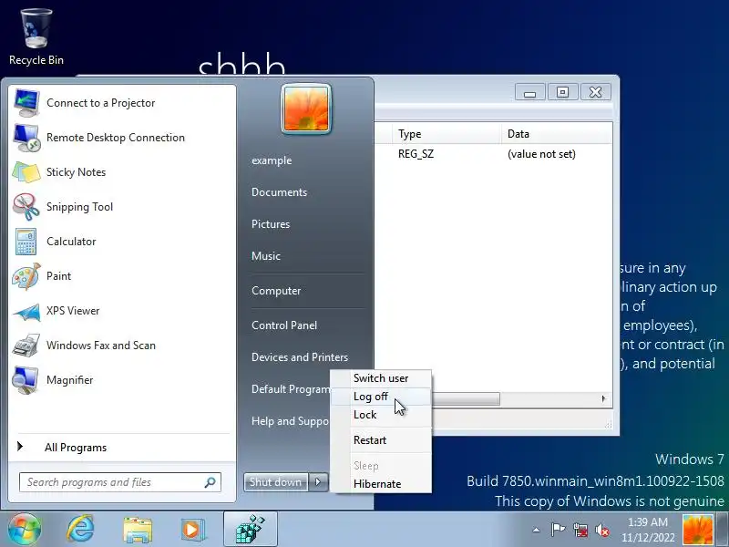Open Computer from Start menu

tap(276, 291)
